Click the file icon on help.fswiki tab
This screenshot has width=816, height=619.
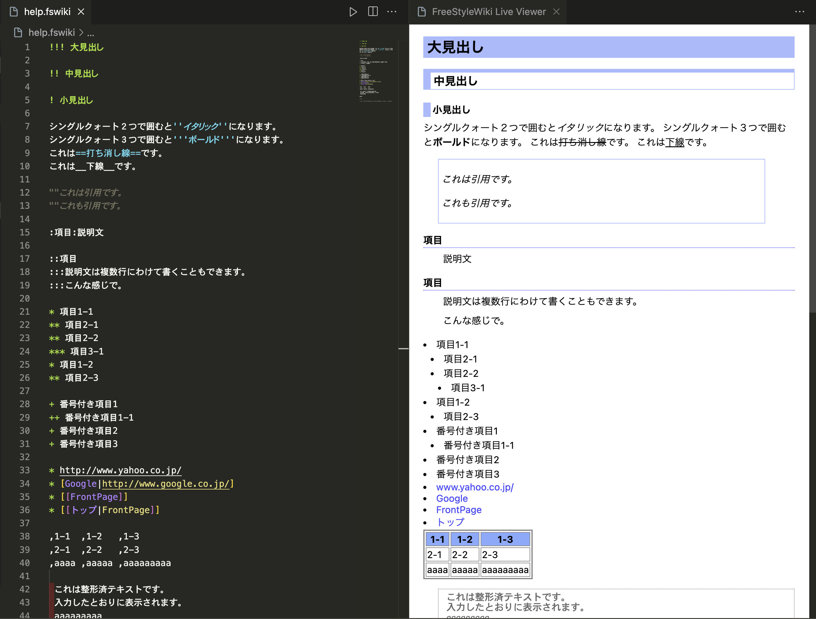pyautogui.click(x=14, y=12)
